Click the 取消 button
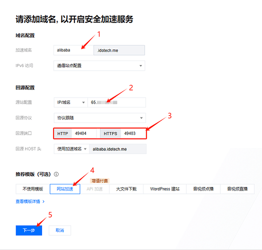This screenshot has width=262, height=250. coord(60,230)
